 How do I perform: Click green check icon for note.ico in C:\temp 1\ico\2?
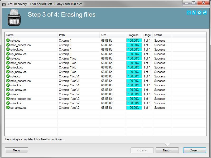[x=8, y=94]
